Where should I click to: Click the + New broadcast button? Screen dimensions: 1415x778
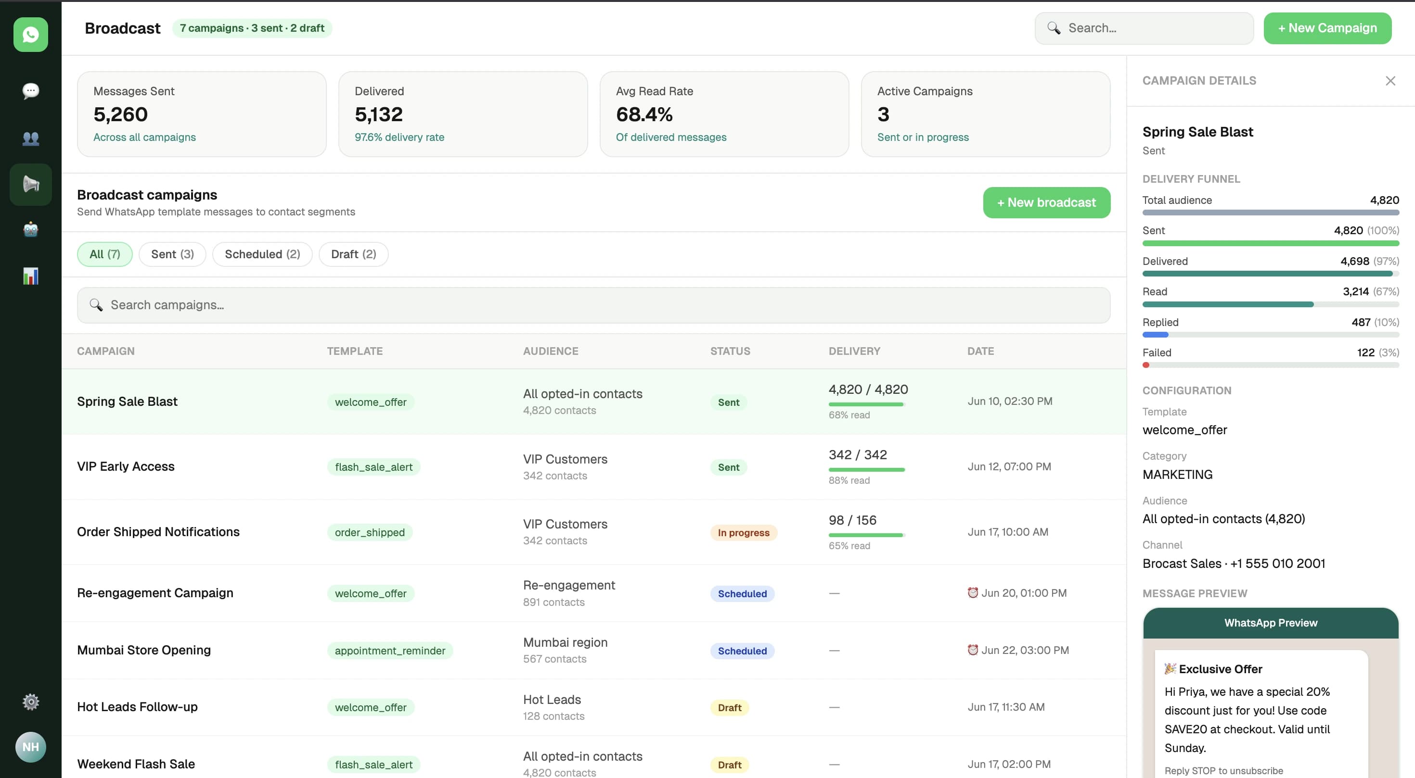click(1046, 202)
